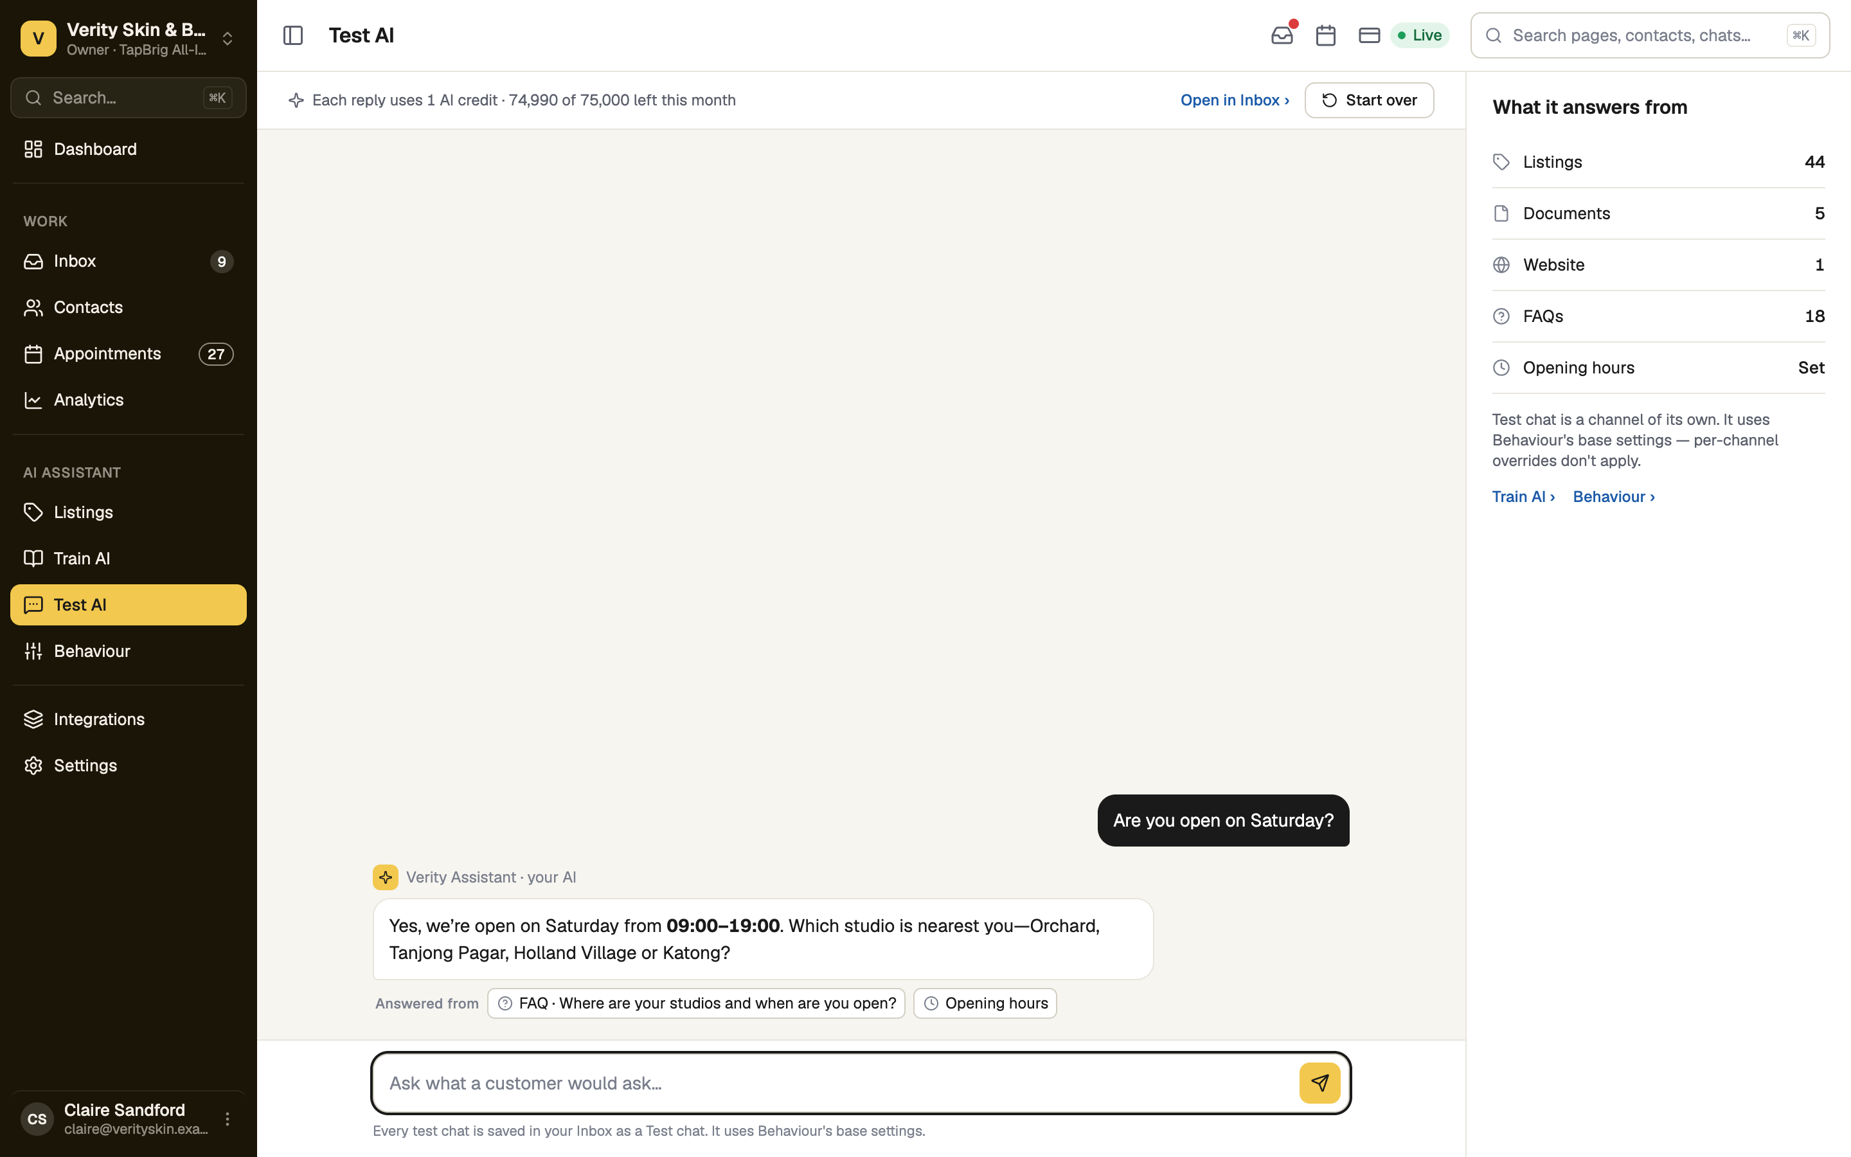Select the Opening hours row marked Set

pyautogui.click(x=1658, y=367)
